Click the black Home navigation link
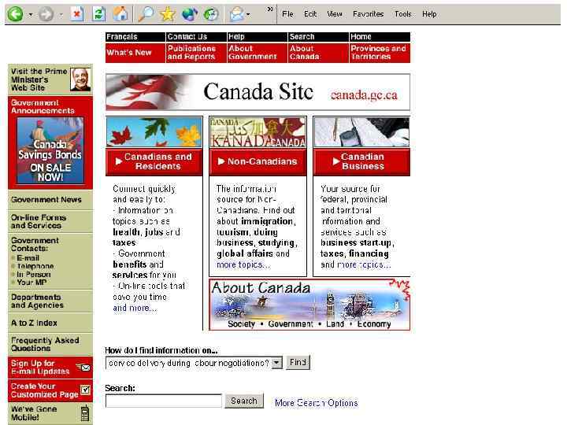The height and width of the screenshot is (425, 567). pyautogui.click(x=380, y=37)
